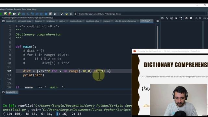Viewport: 208px width, 117px height.
Task: Close the entry_point_ex.py tab
Action: pos(32,21)
